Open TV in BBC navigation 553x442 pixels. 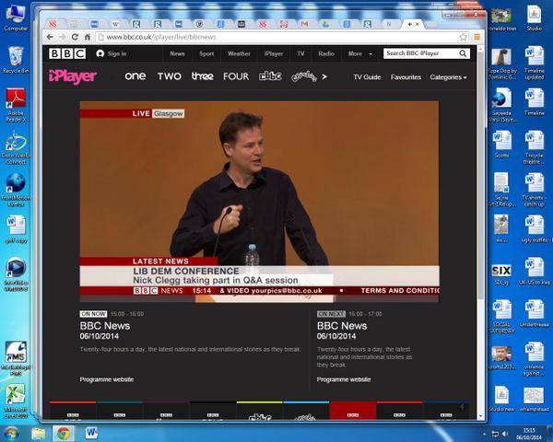(x=300, y=54)
